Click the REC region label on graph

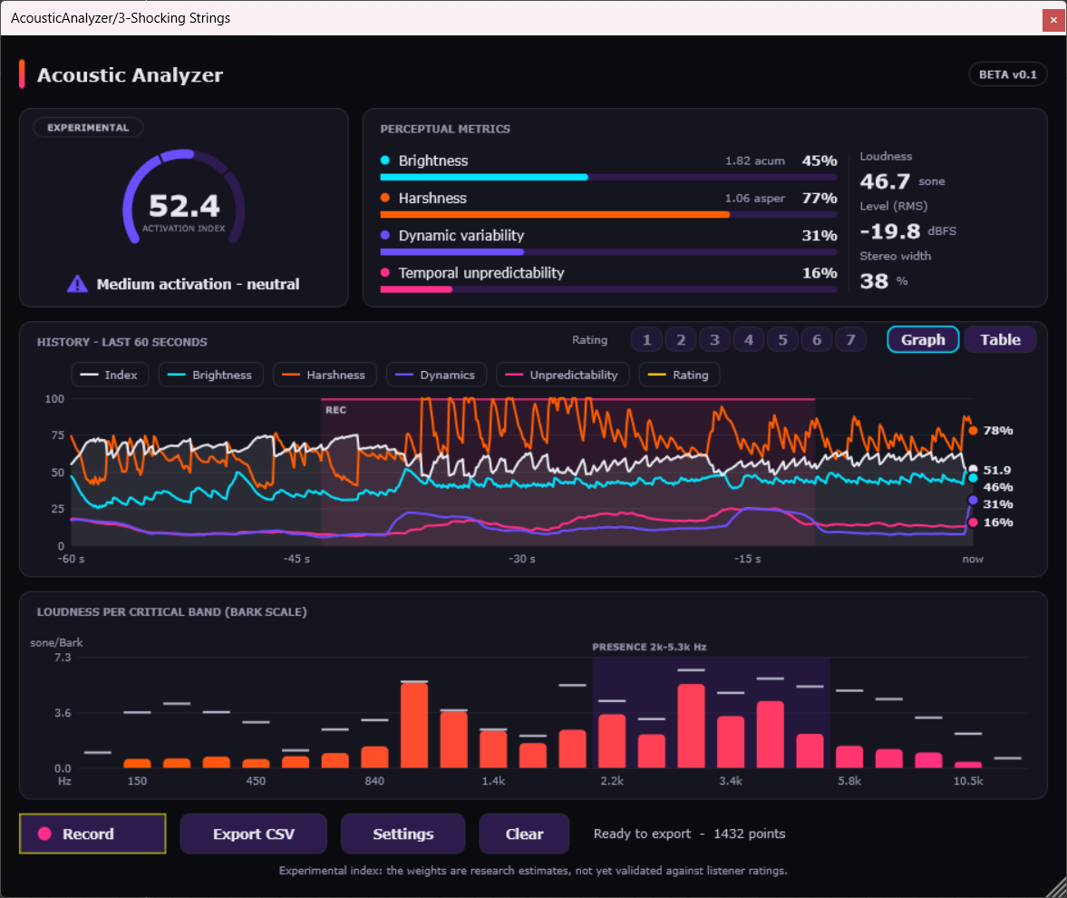[x=335, y=410]
